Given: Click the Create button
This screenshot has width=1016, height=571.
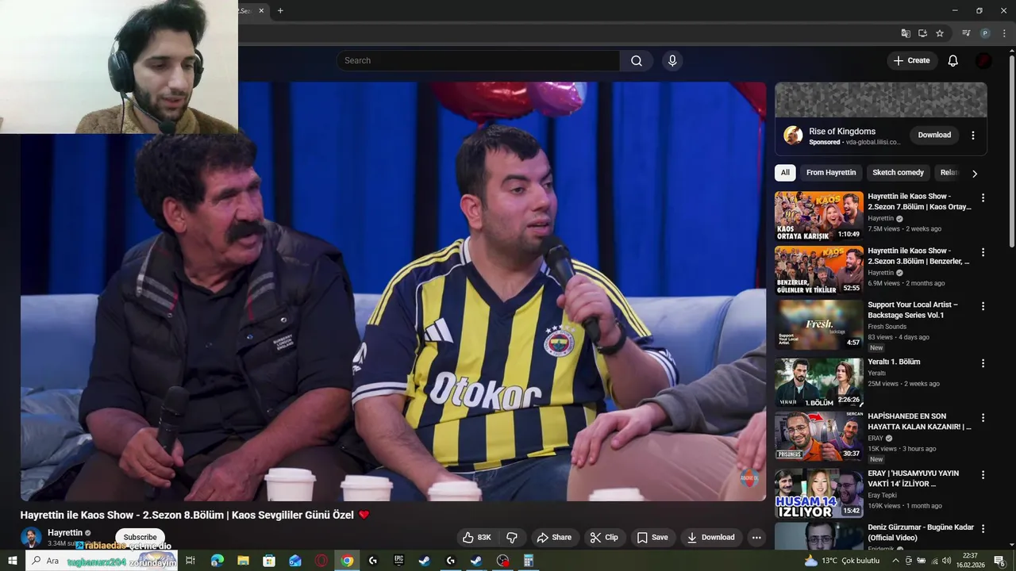Looking at the screenshot, I should pos(912,60).
